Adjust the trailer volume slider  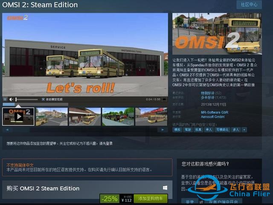click(26, 100)
